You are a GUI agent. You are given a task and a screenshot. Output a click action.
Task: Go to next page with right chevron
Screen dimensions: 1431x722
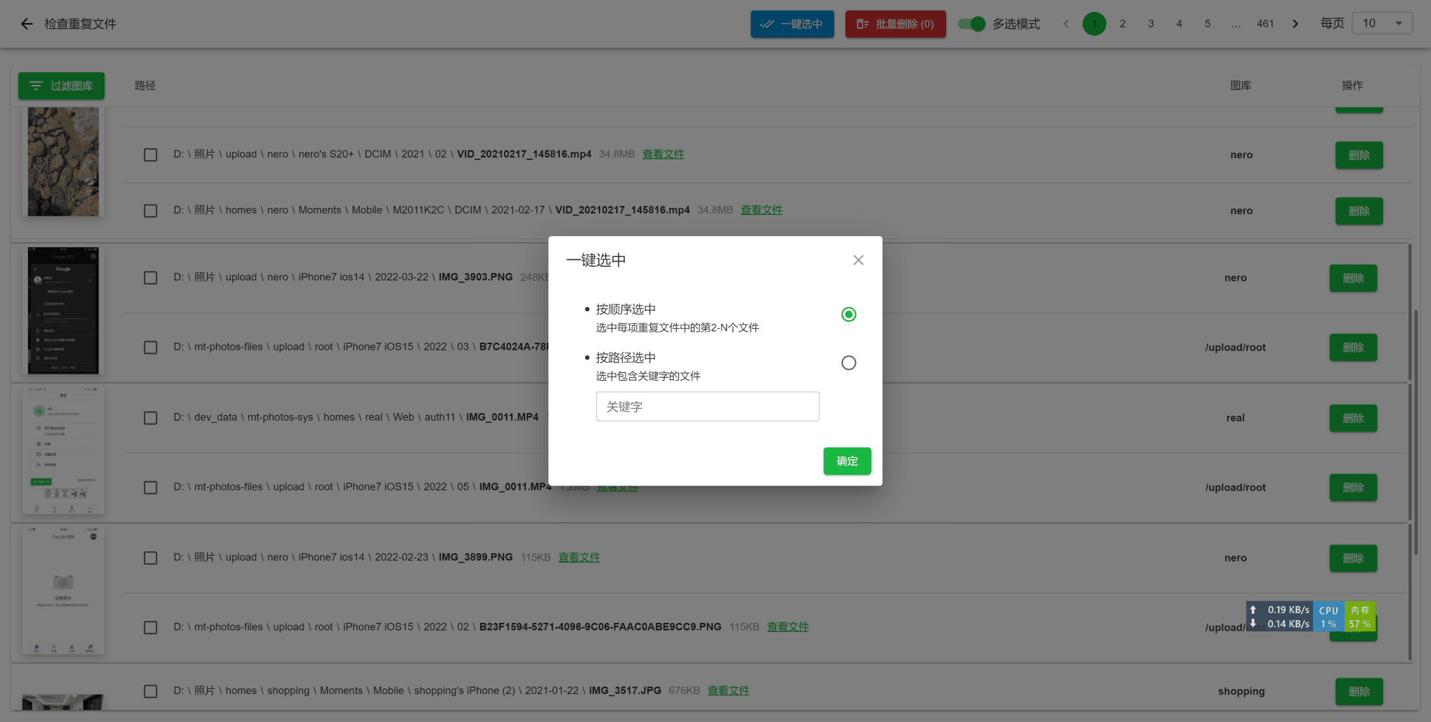pos(1295,24)
